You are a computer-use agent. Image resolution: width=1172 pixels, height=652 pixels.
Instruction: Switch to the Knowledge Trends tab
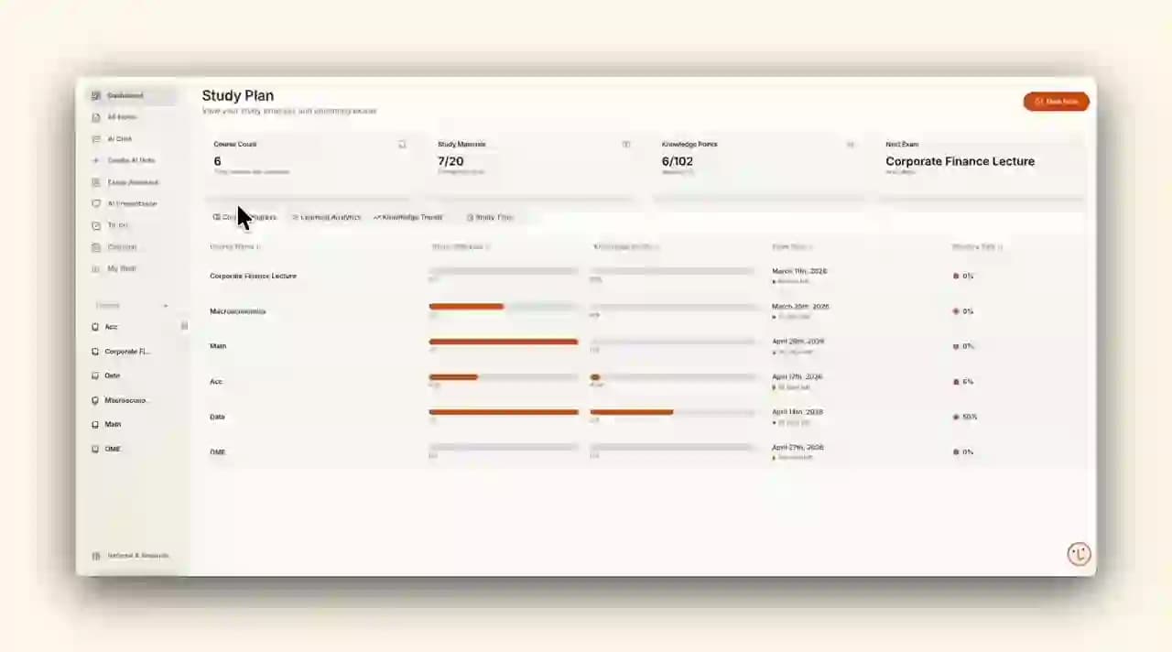pyautogui.click(x=408, y=218)
